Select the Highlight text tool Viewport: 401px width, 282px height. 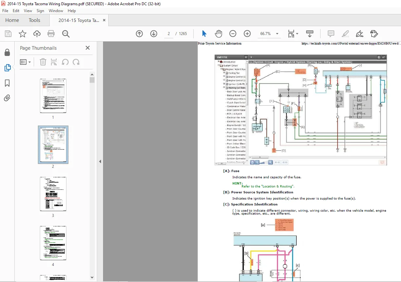point(345,34)
